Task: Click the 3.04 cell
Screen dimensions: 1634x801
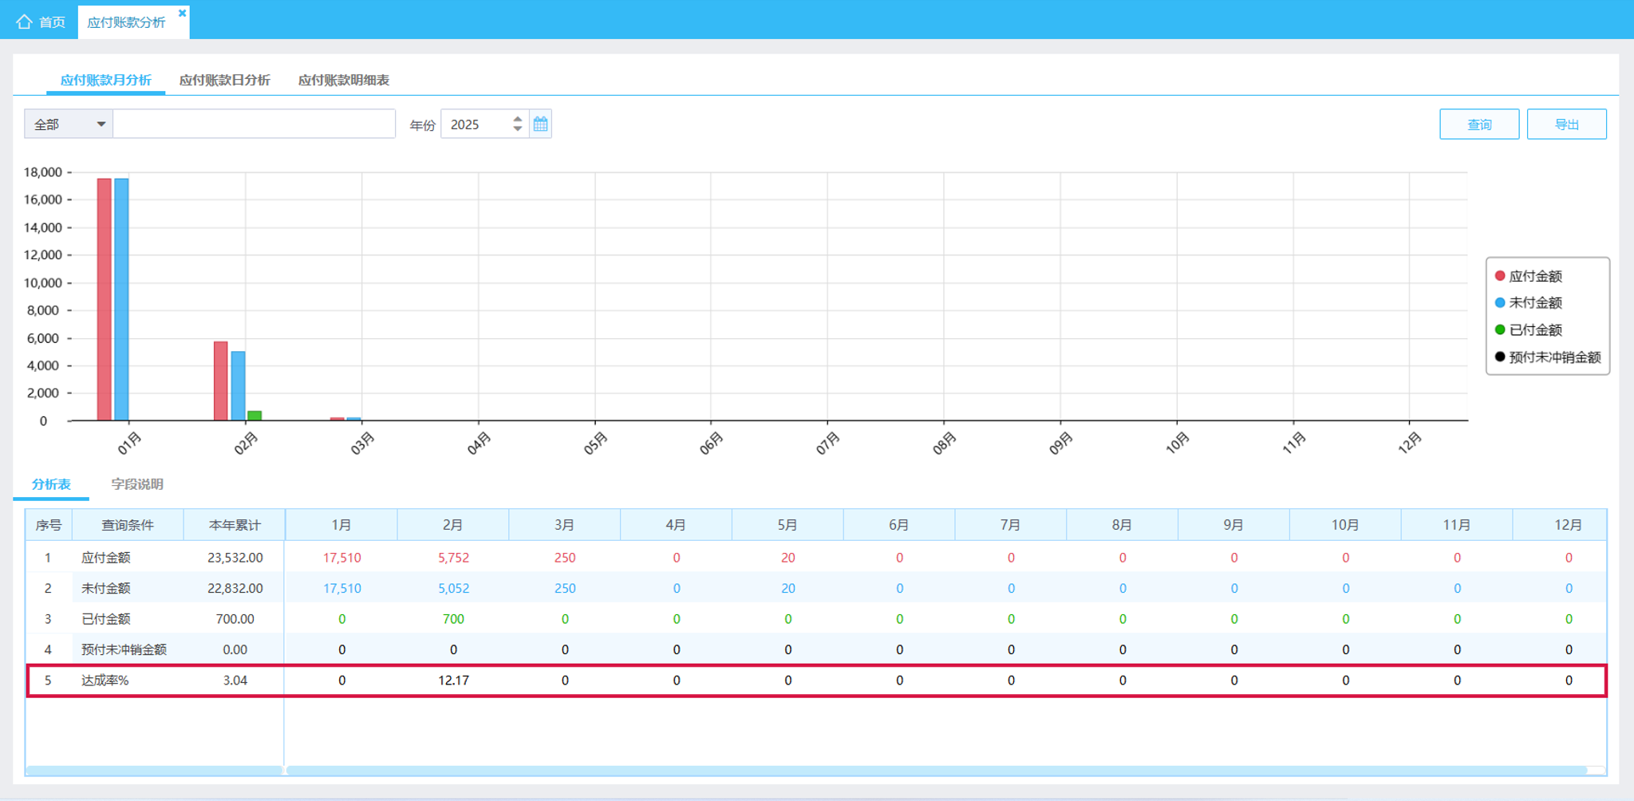Action: (235, 681)
